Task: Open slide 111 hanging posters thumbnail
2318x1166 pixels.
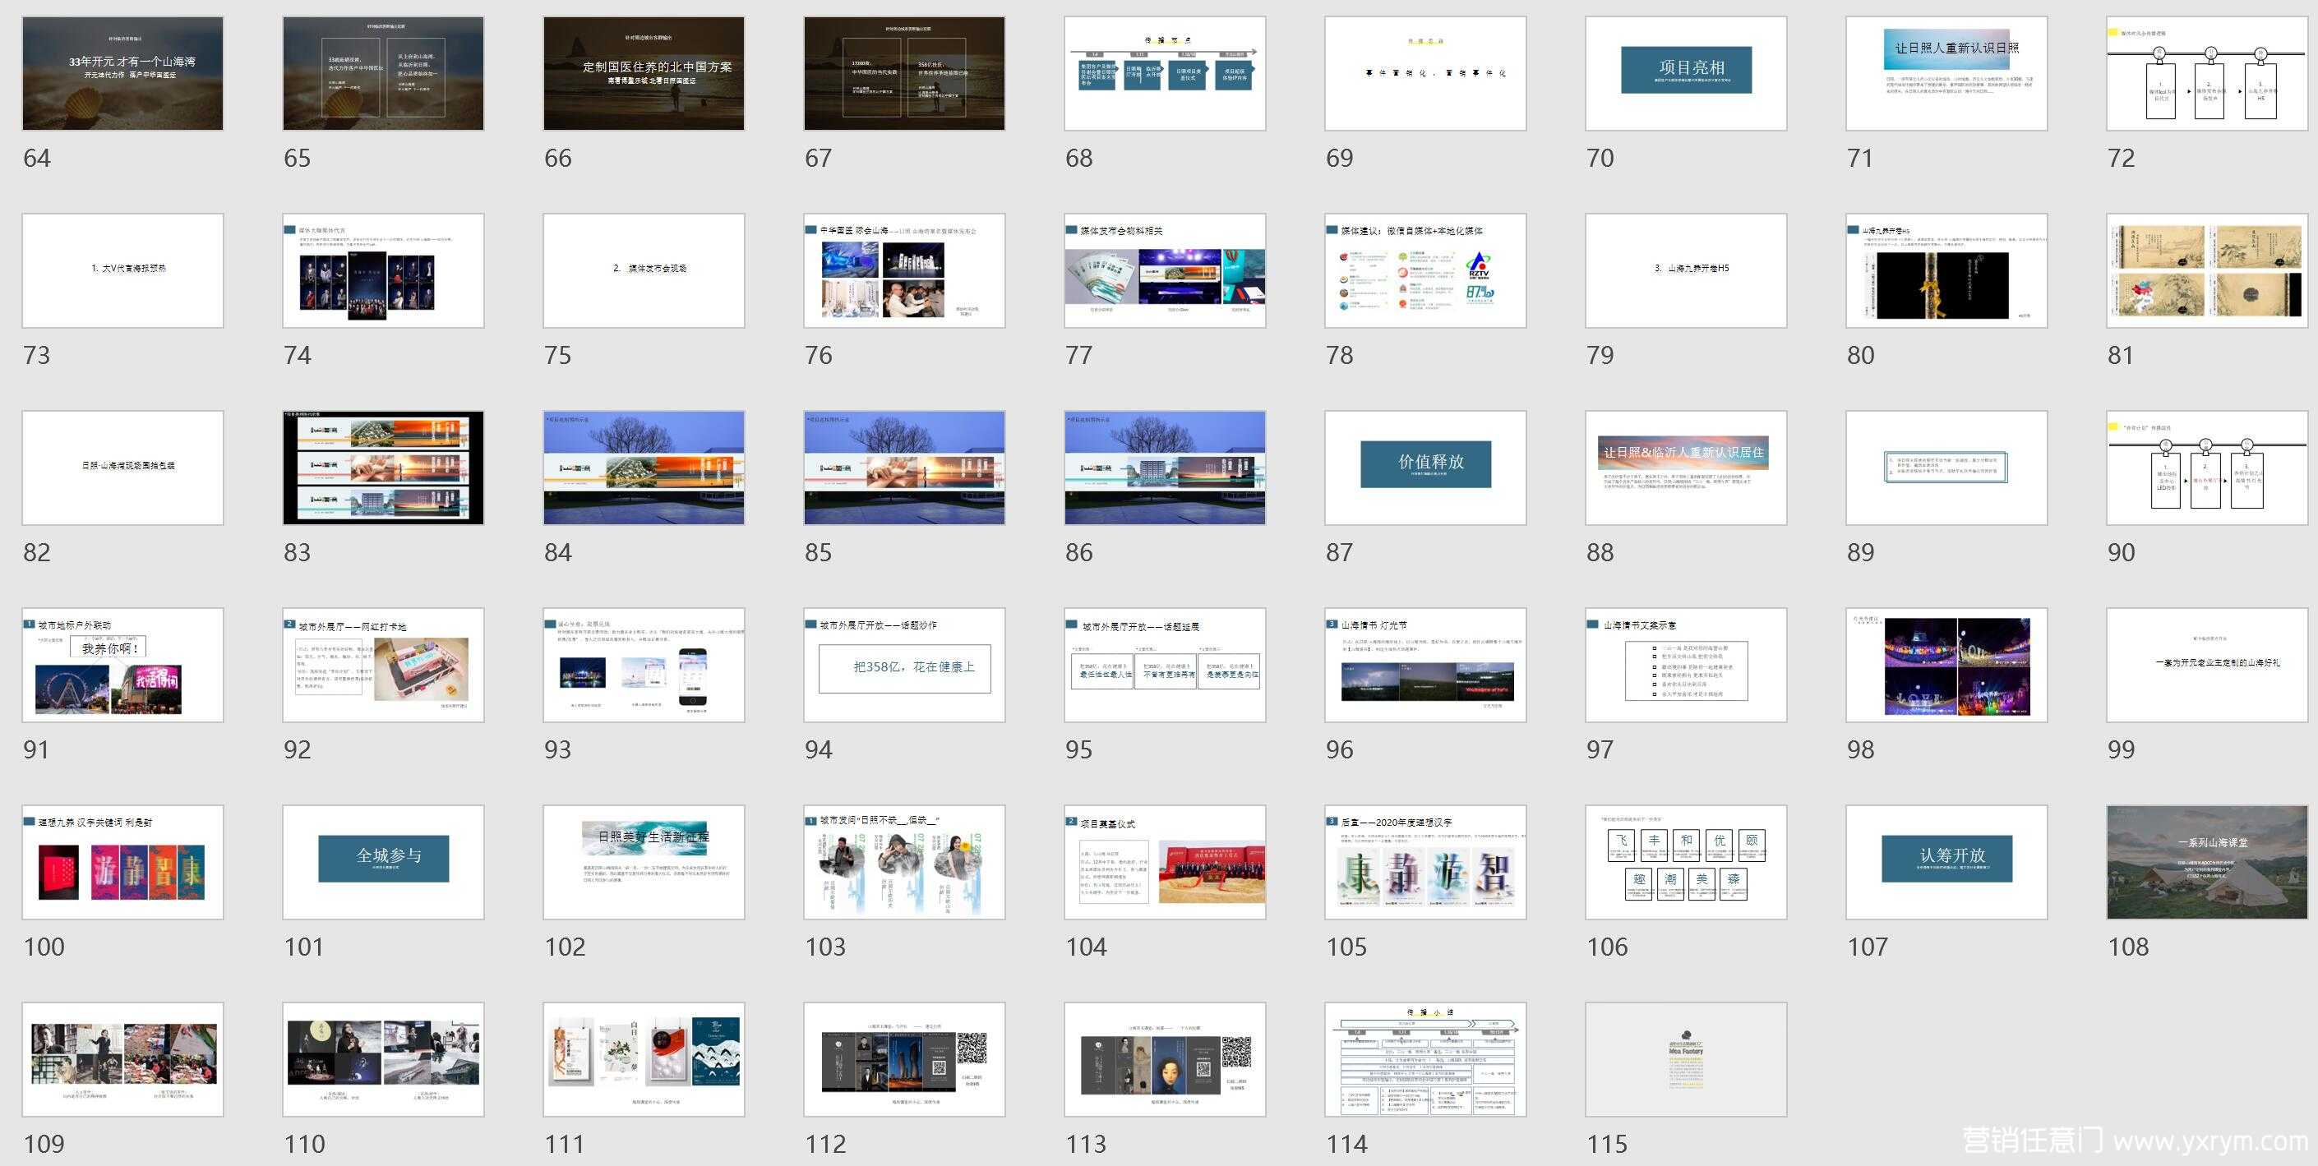Action: coord(644,1059)
